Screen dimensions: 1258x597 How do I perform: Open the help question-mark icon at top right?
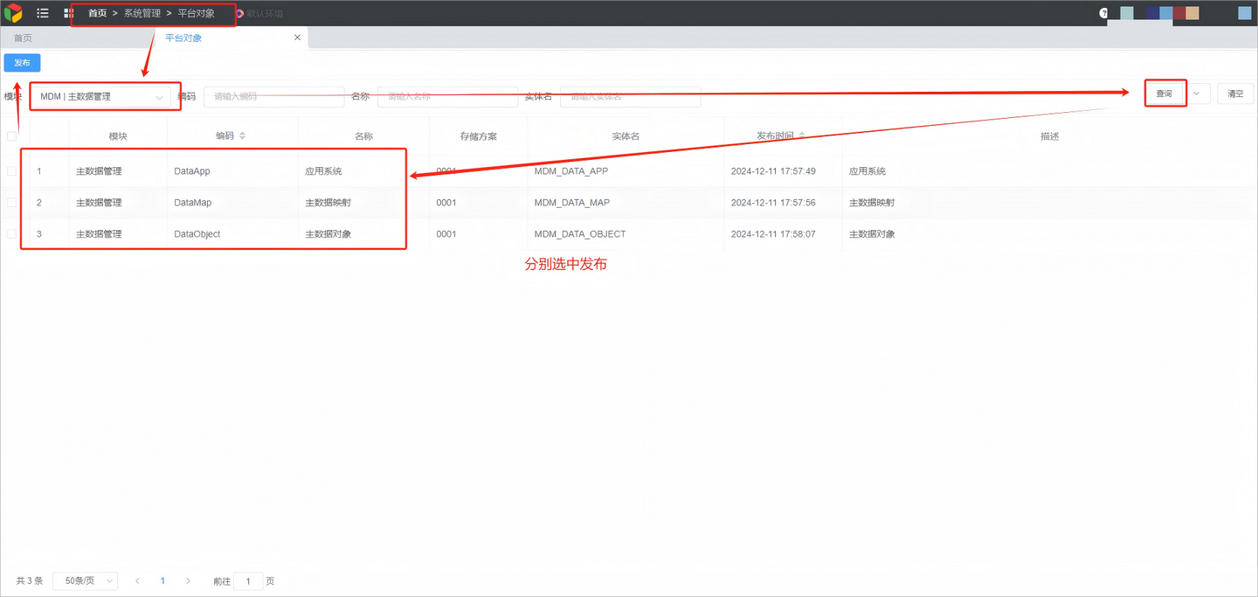[1103, 12]
